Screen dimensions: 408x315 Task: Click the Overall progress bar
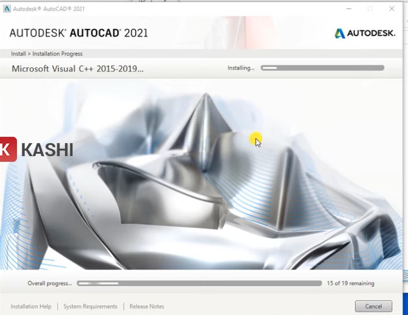pyautogui.click(x=199, y=283)
